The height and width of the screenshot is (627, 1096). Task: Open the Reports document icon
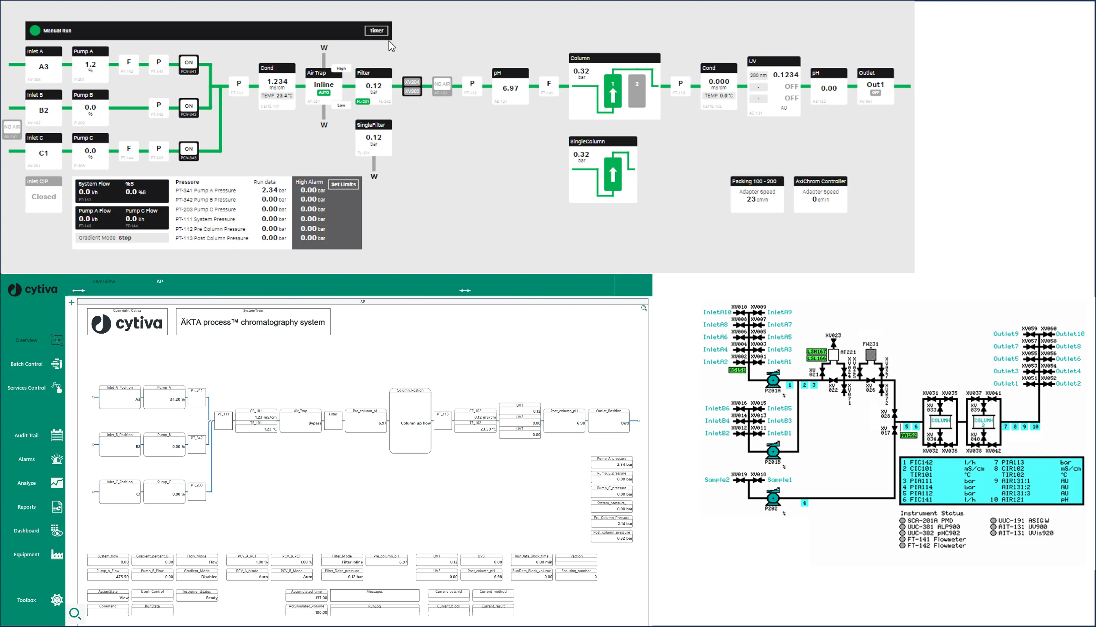click(56, 507)
